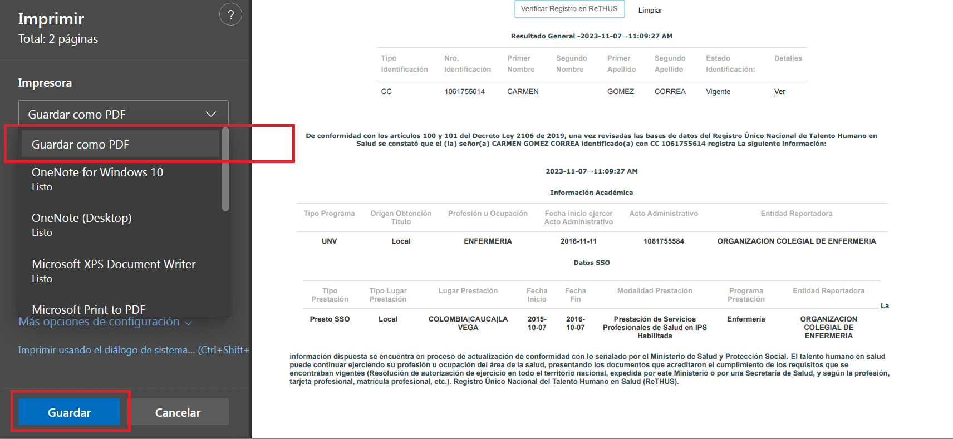Select OneNote (Desktop) printer option
The width and height of the screenshot is (953, 439).
click(82, 224)
